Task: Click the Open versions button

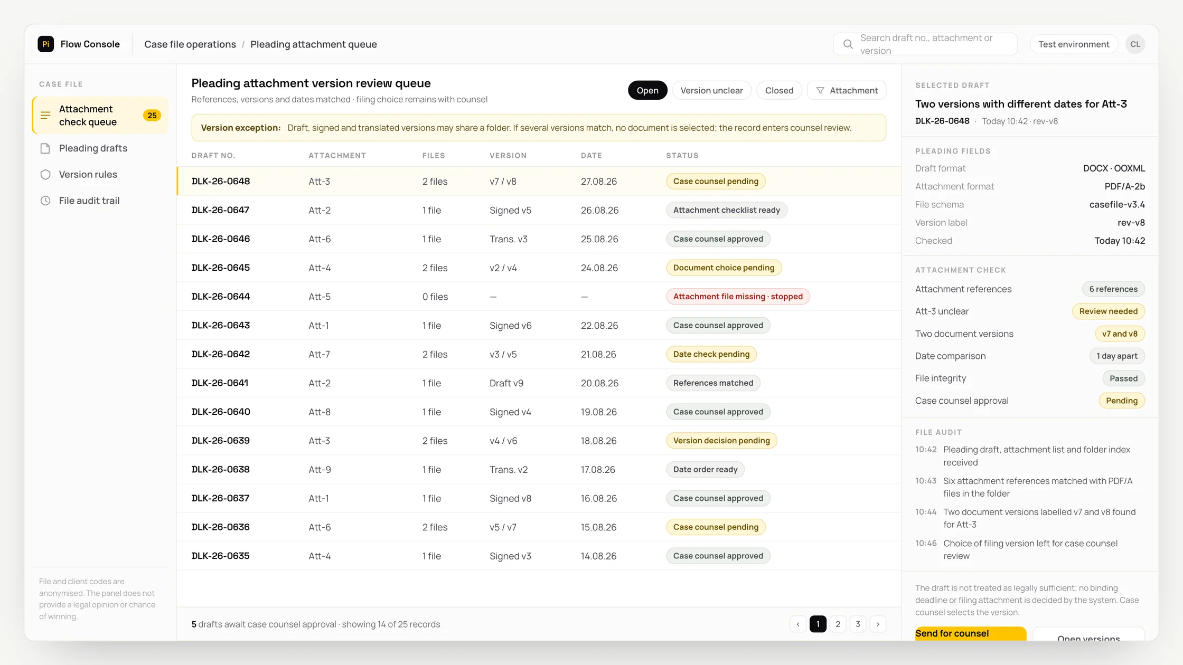Action: (x=1088, y=634)
